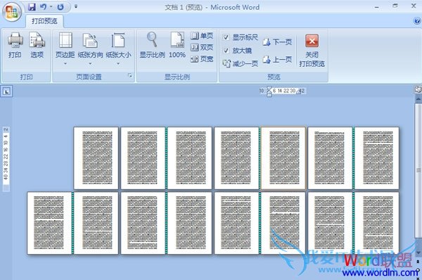Click third page thumbnail in bottom row
This screenshot has width=422, height=280.
tap(143, 223)
